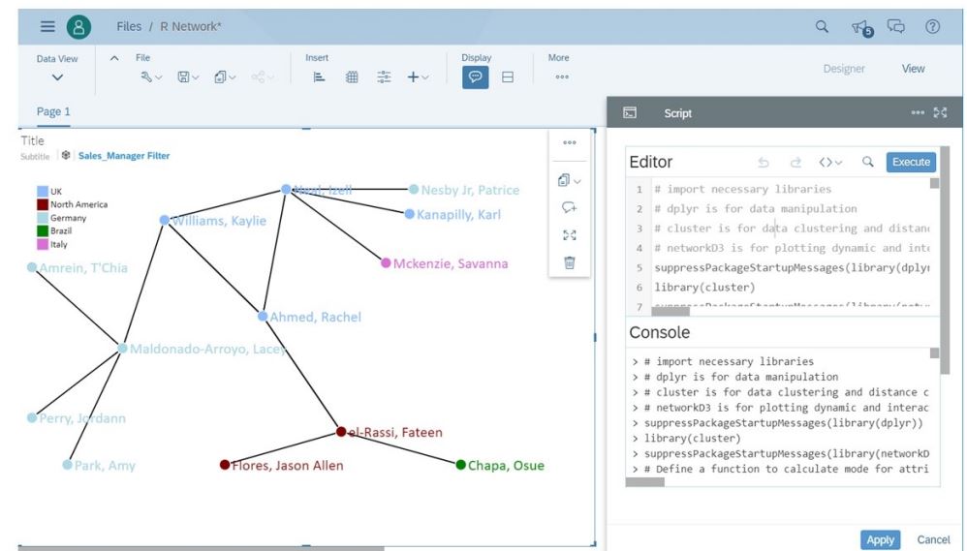Insert a table from the toolbar
The height and width of the screenshot is (551, 967).
pos(353,78)
